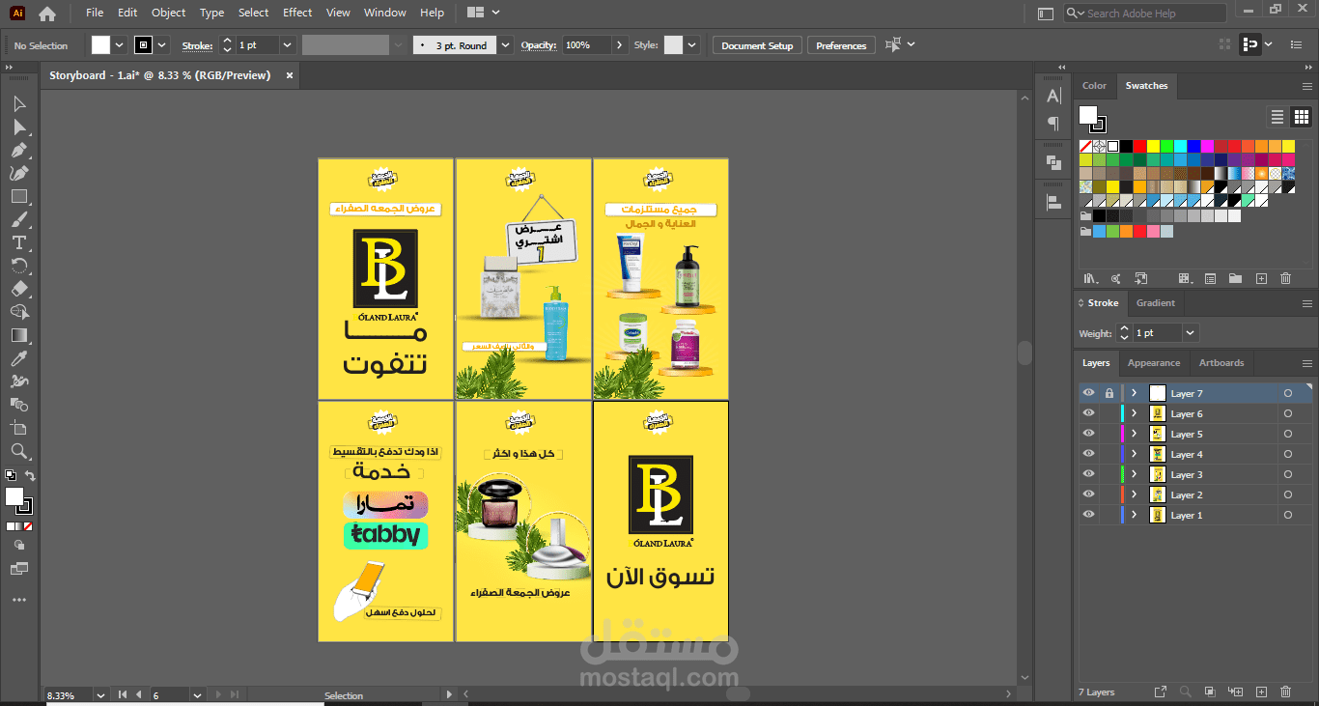Screen dimensions: 1319x706
Task: Select the Shape Builder tool
Action: 19,312
